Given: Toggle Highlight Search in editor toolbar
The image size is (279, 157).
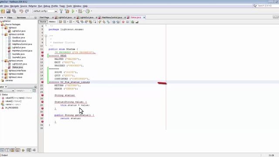Looking at the screenshot, I should 90,22.
